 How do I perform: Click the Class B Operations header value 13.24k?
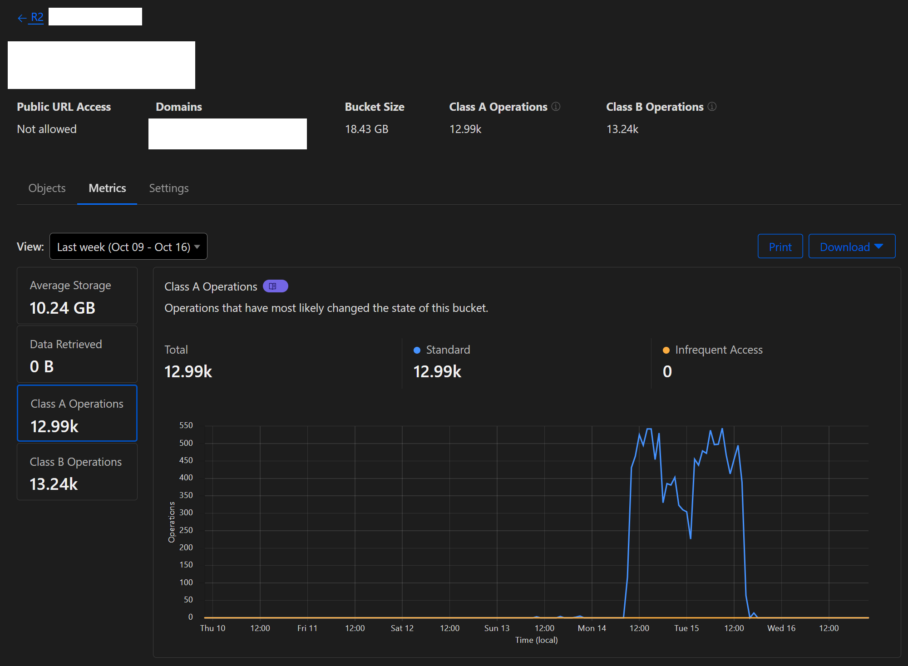[x=622, y=129]
